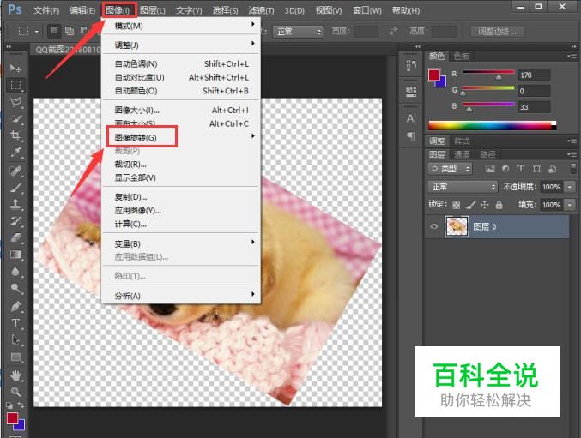Select the Eyedropper tool
581x438 pixels.
(15, 152)
